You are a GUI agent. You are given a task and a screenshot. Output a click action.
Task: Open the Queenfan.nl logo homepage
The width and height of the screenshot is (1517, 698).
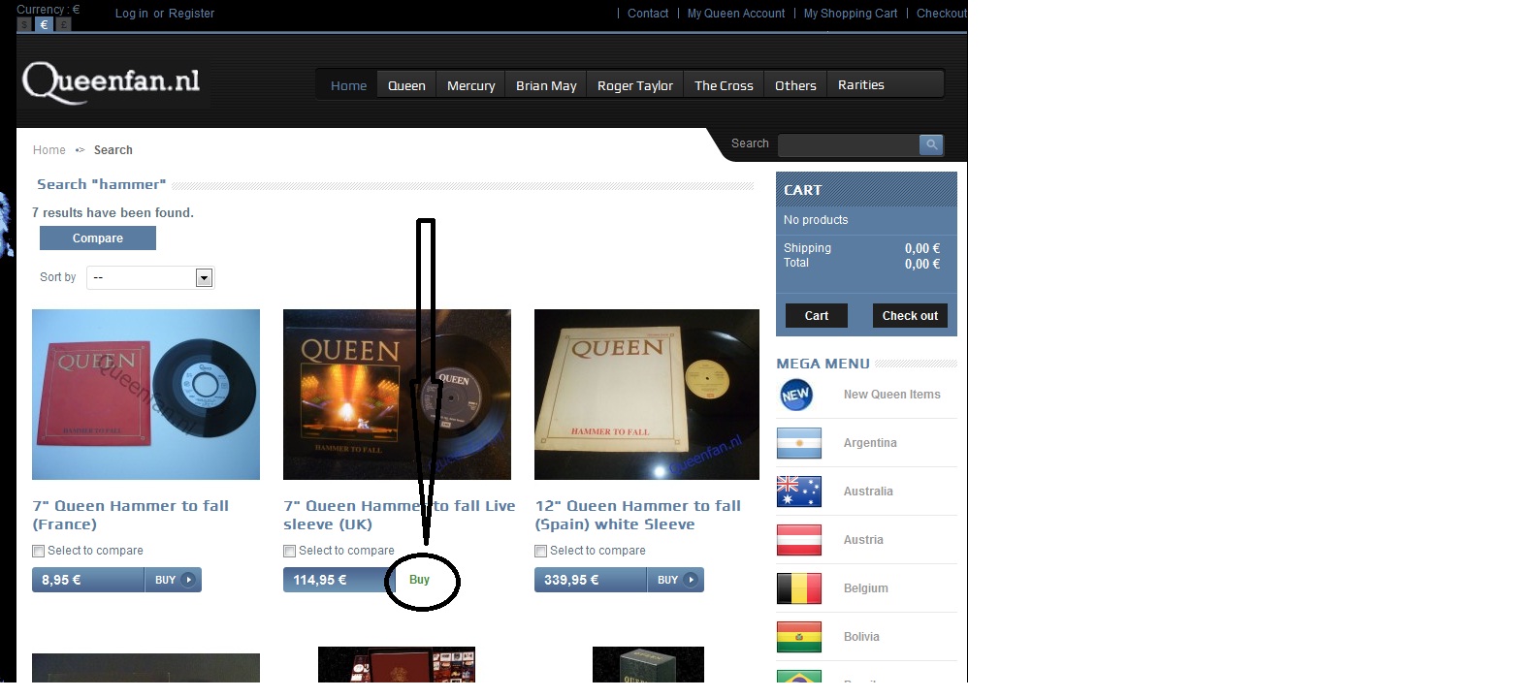point(112,82)
